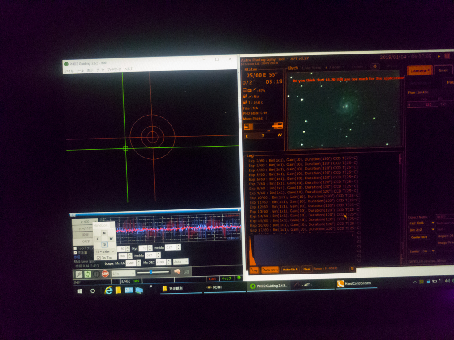Expand the Cooler : On dropdown in APT
The width and height of the screenshot is (454, 340).
433,251
